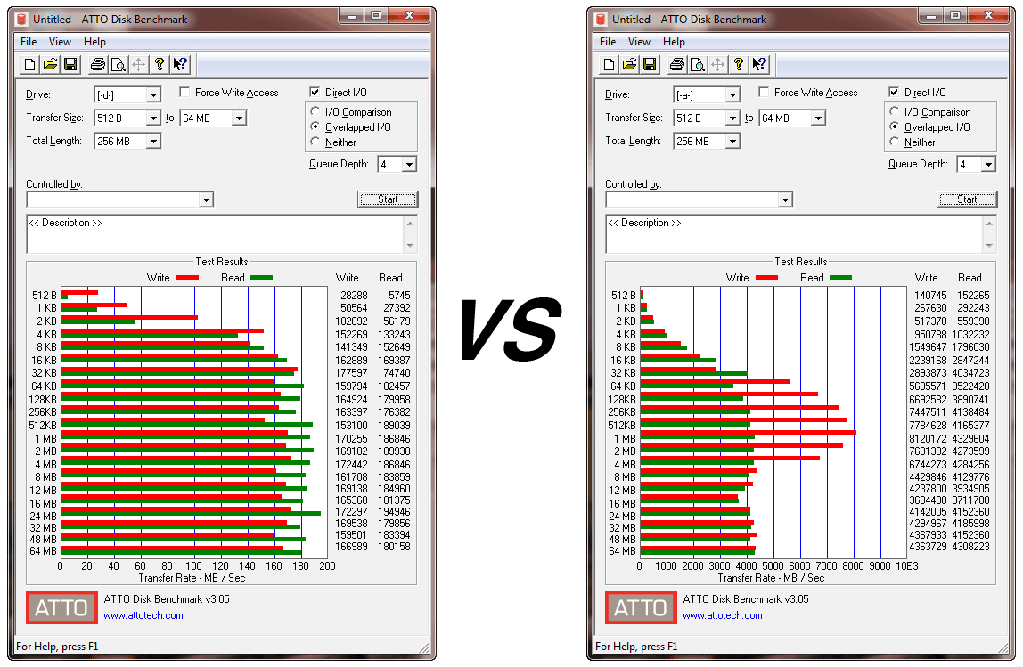This screenshot has width=1023, height=667.
Task: Open View menu in right window
Action: coord(640,42)
